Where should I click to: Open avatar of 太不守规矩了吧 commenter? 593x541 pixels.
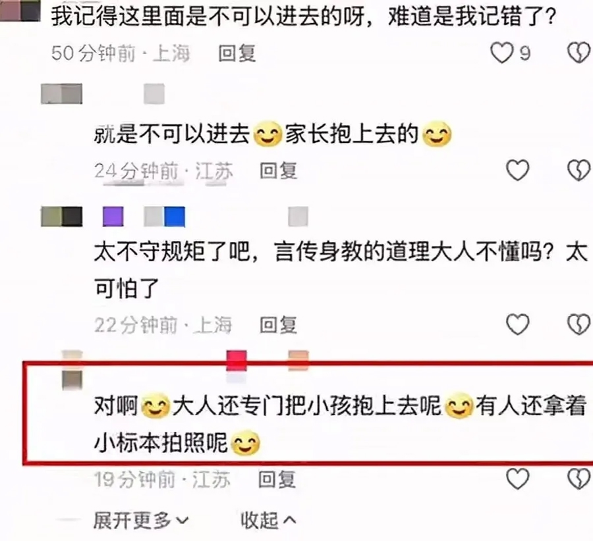click(61, 217)
